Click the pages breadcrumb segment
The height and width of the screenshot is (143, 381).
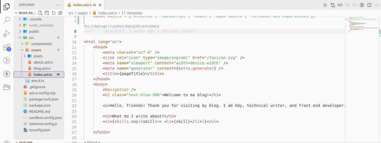(83, 13)
